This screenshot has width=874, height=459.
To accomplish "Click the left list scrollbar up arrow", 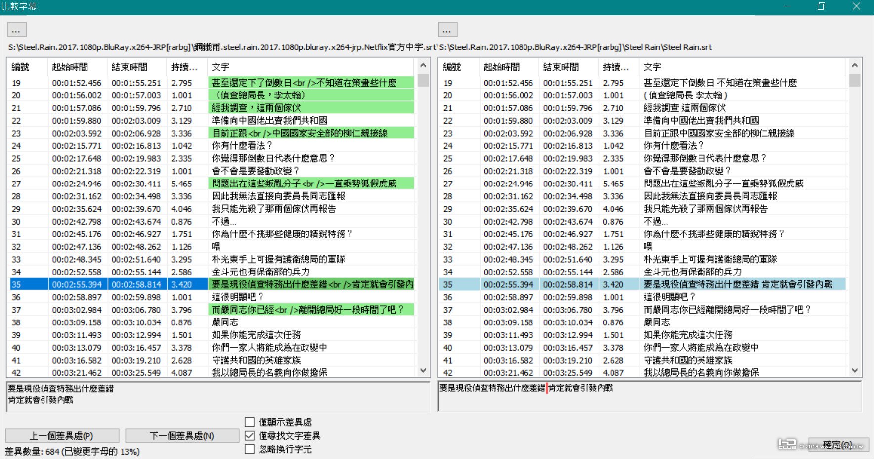I will (423, 65).
